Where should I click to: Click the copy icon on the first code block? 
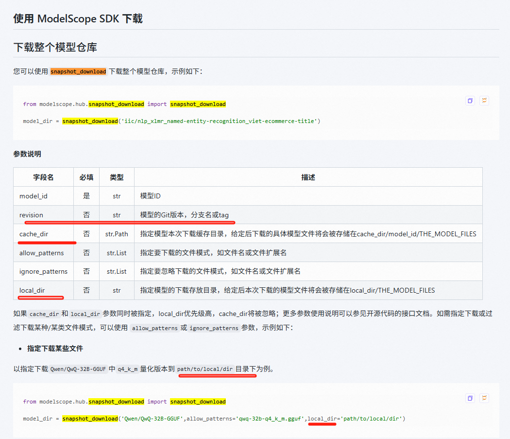pos(470,101)
